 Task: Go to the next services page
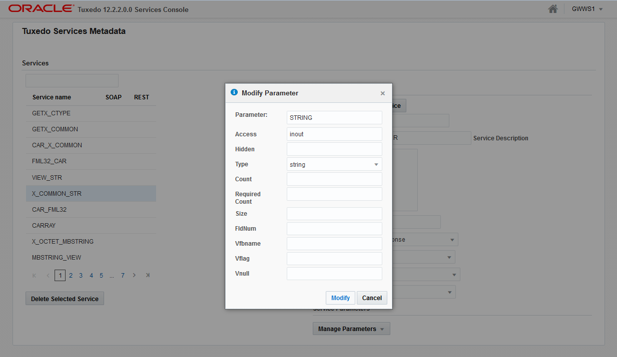tap(134, 275)
